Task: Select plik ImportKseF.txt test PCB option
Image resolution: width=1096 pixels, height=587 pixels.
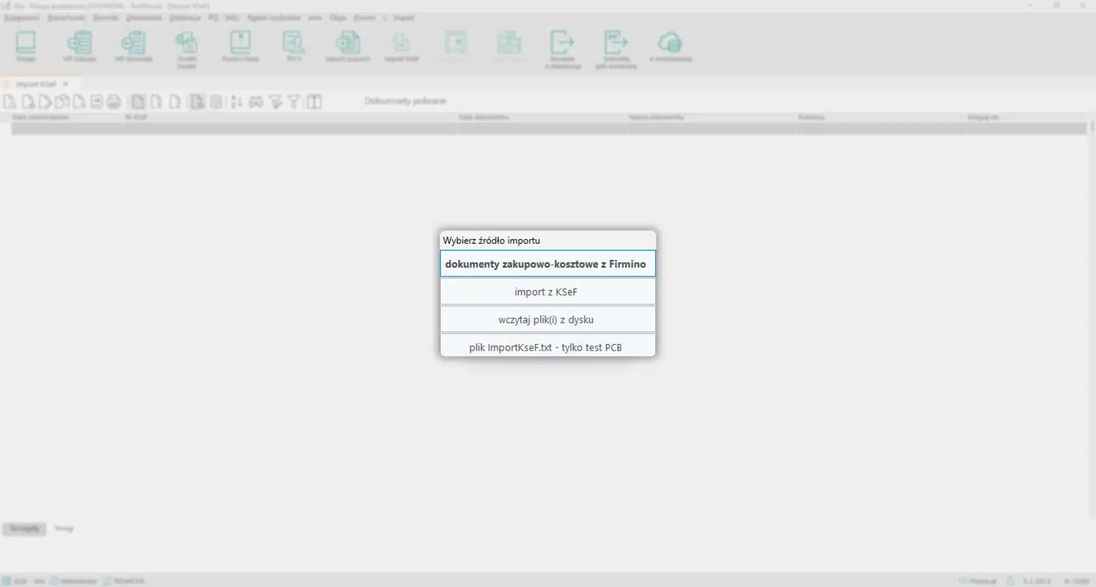Action: pos(547,347)
